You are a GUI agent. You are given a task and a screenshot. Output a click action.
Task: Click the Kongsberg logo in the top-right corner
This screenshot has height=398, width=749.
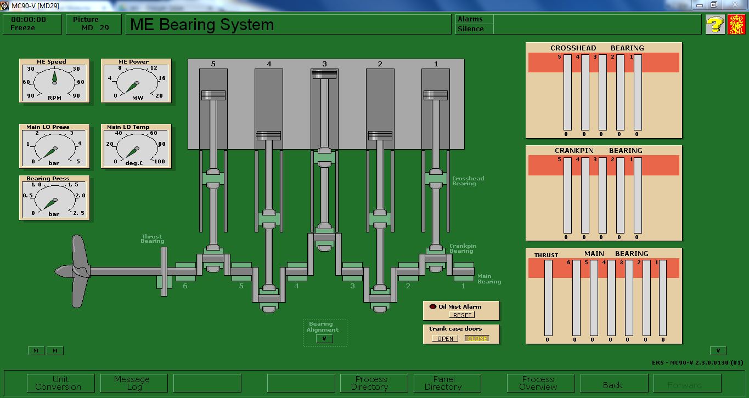737,24
